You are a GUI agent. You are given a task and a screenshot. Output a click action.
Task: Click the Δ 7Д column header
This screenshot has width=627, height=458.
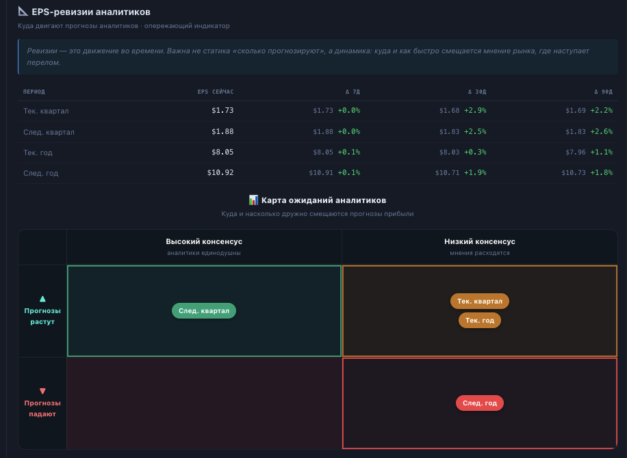(x=353, y=92)
